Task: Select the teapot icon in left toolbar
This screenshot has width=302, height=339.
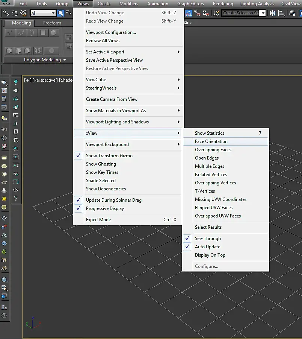Action: pos(4,82)
